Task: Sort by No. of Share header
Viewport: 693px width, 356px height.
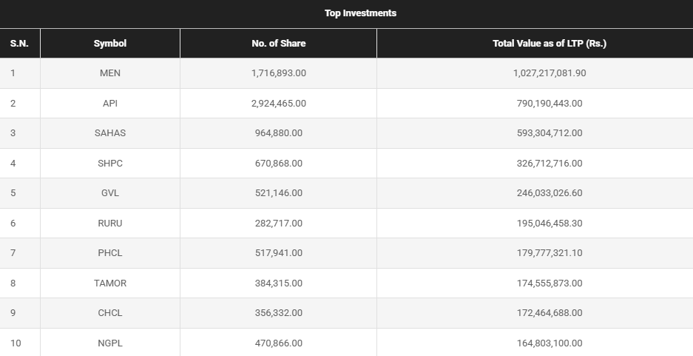Action: 278,44
